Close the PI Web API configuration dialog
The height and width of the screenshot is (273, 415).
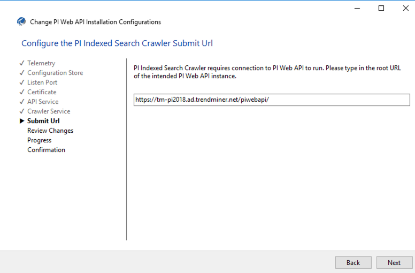point(405,9)
